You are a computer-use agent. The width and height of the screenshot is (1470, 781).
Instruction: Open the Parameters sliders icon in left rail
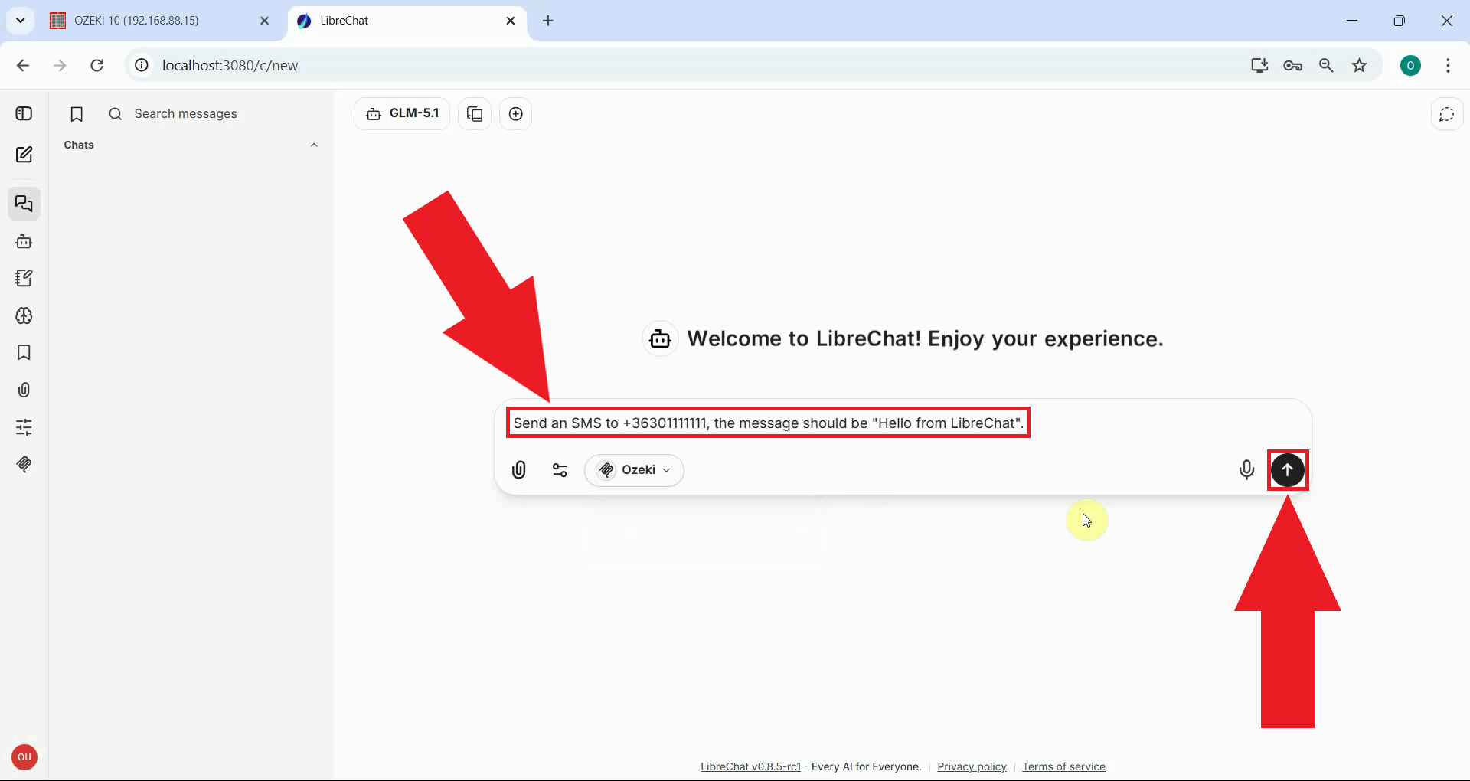pos(24,427)
